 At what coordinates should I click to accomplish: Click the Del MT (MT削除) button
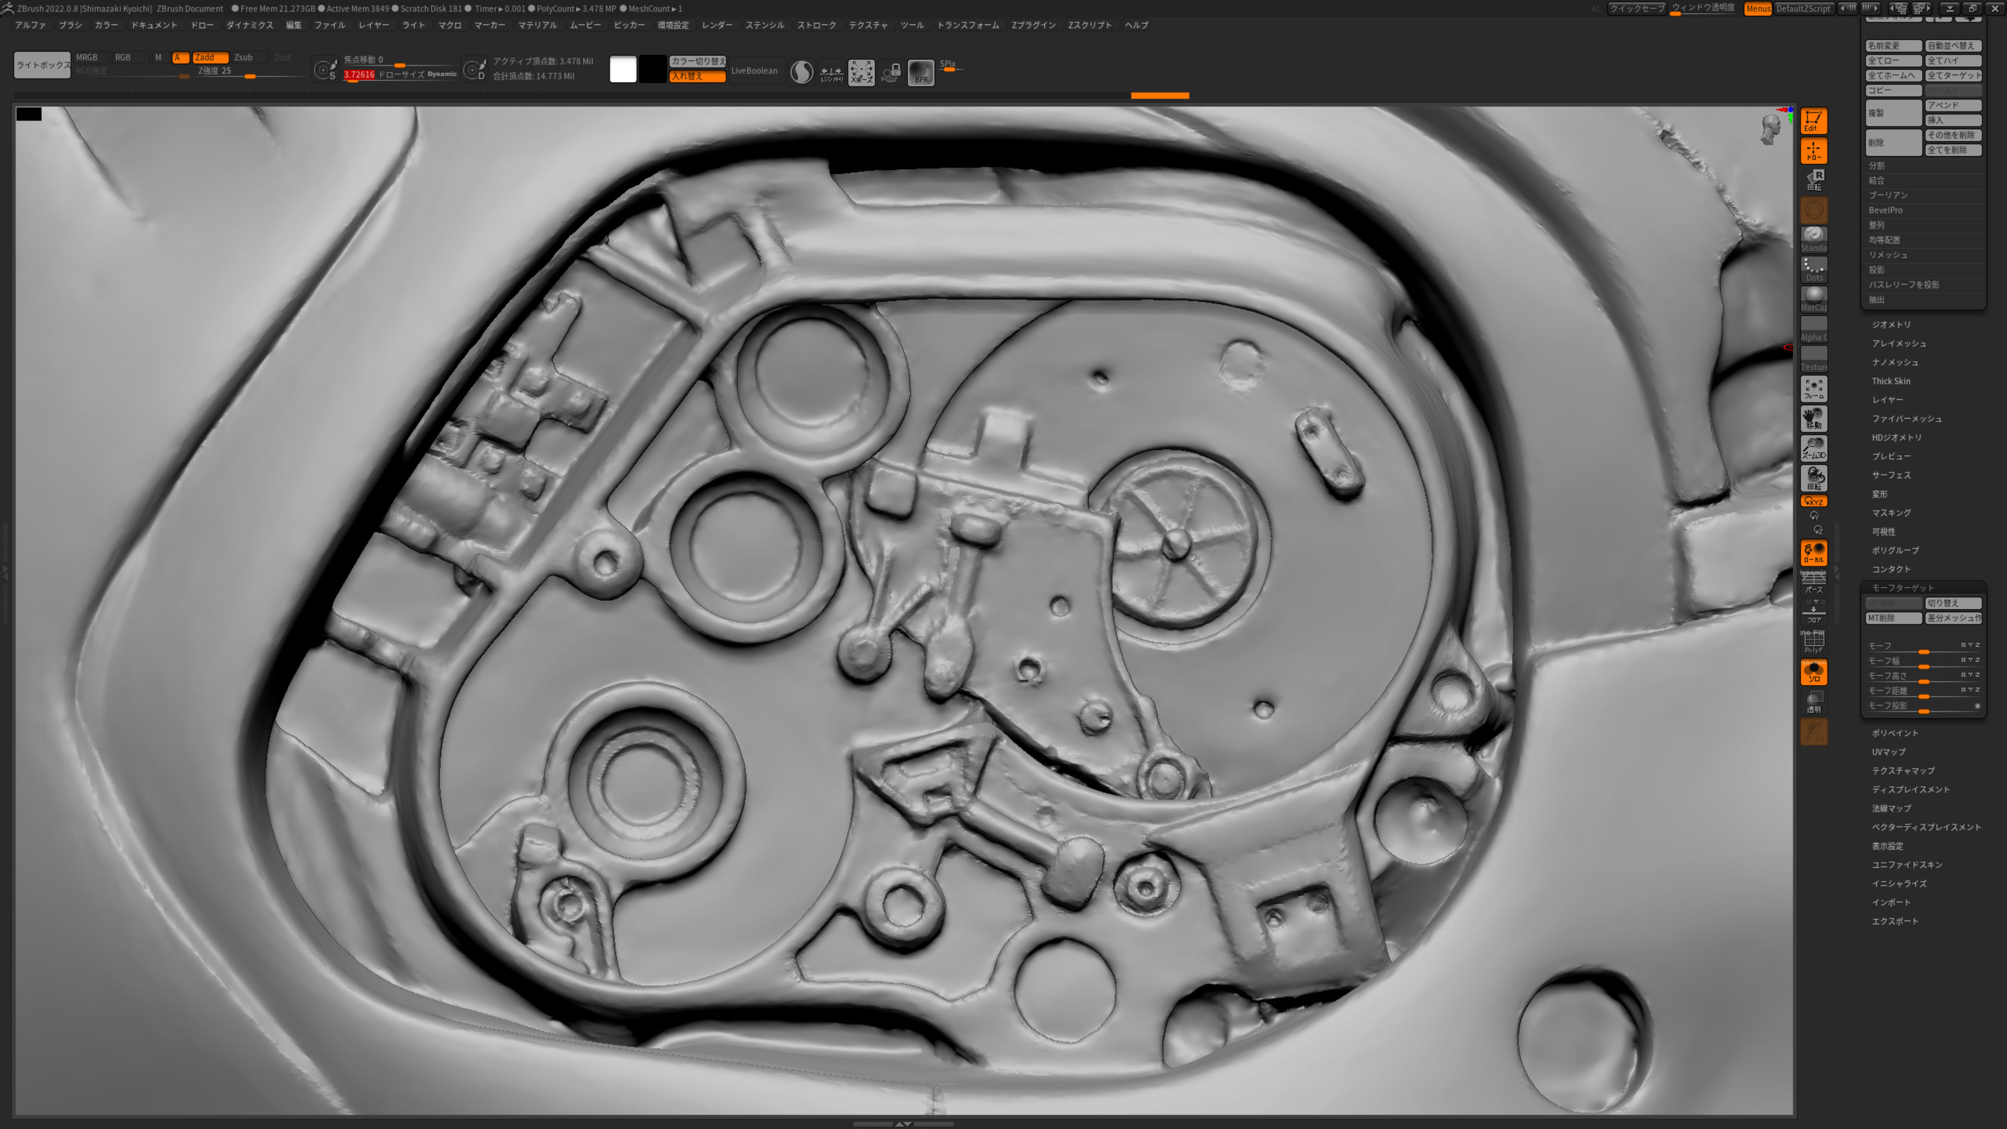1894,619
